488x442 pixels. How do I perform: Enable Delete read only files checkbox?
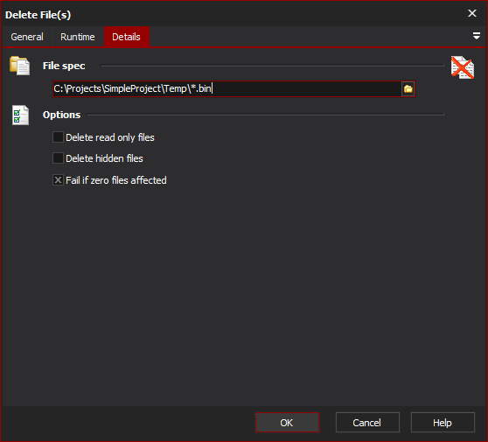pyautogui.click(x=58, y=137)
